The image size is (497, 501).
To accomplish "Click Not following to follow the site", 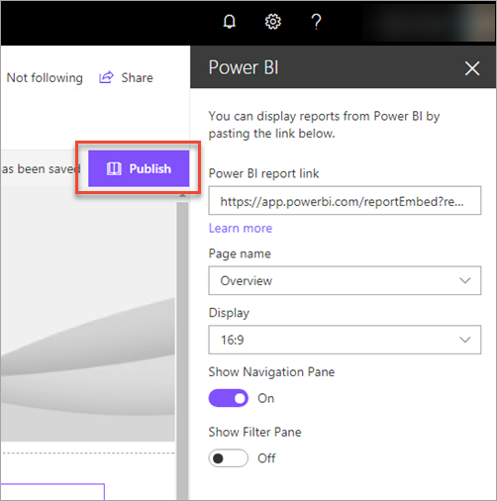I will point(45,78).
